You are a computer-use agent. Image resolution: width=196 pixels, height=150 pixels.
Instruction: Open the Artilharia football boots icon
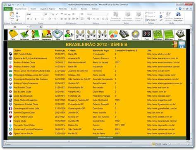pyautogui.click(x=124, y=35)
